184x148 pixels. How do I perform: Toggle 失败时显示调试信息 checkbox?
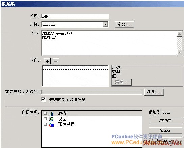43,99
